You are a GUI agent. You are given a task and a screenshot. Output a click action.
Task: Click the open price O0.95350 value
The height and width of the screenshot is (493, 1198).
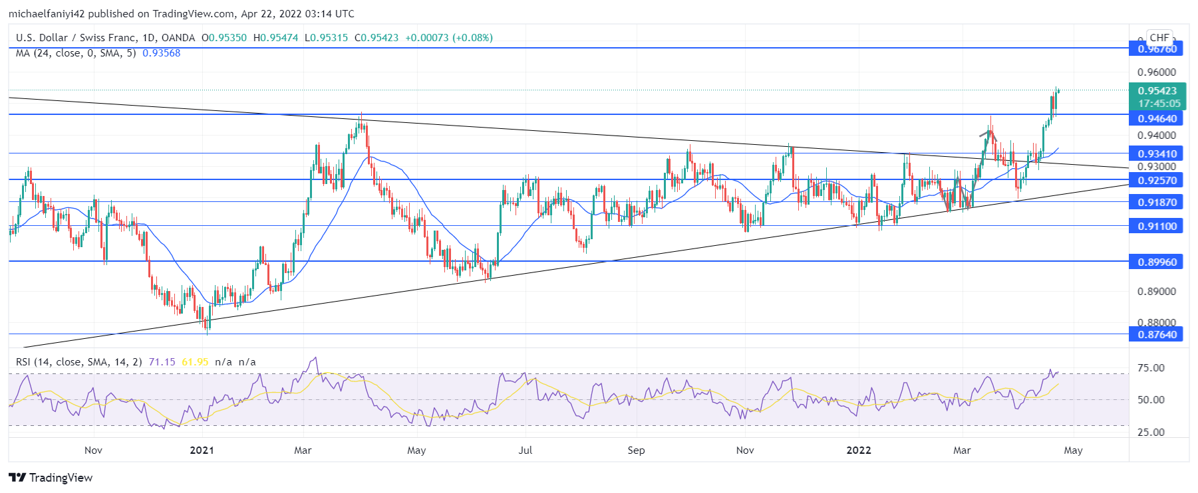point(224,38)
